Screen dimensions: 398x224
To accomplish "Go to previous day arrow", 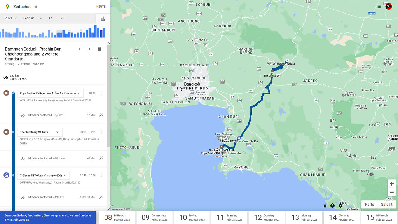I will 80,49.
